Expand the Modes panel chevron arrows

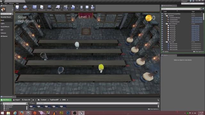(12, 10)
